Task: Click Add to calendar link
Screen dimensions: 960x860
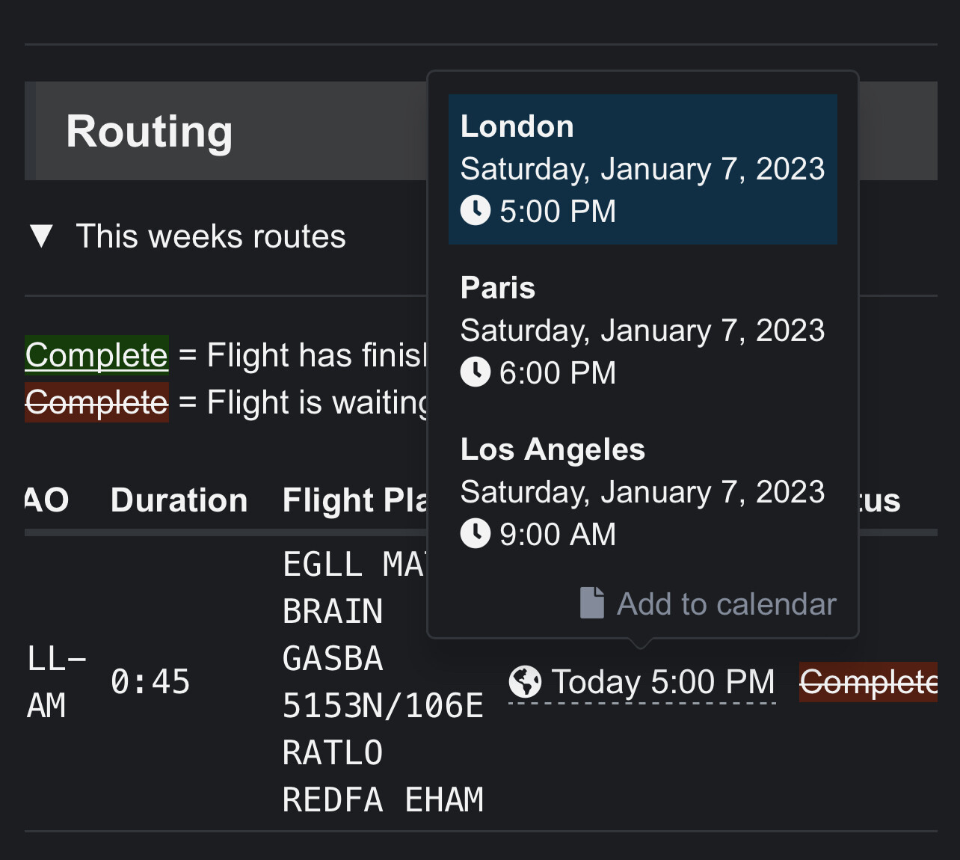Action: [725, 604]
